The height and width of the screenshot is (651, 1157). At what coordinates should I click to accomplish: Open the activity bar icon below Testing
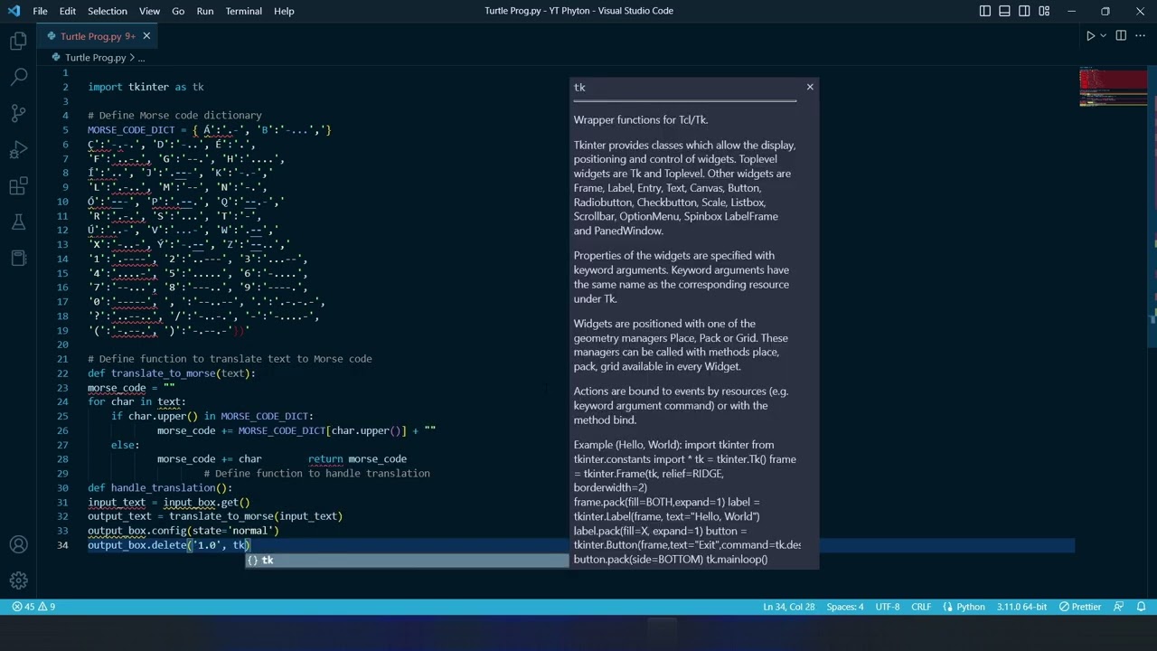(x=18, y=259)
